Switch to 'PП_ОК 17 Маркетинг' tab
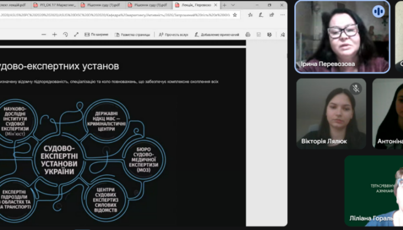Viewport: 403px width, 230px height. [56, 5]
